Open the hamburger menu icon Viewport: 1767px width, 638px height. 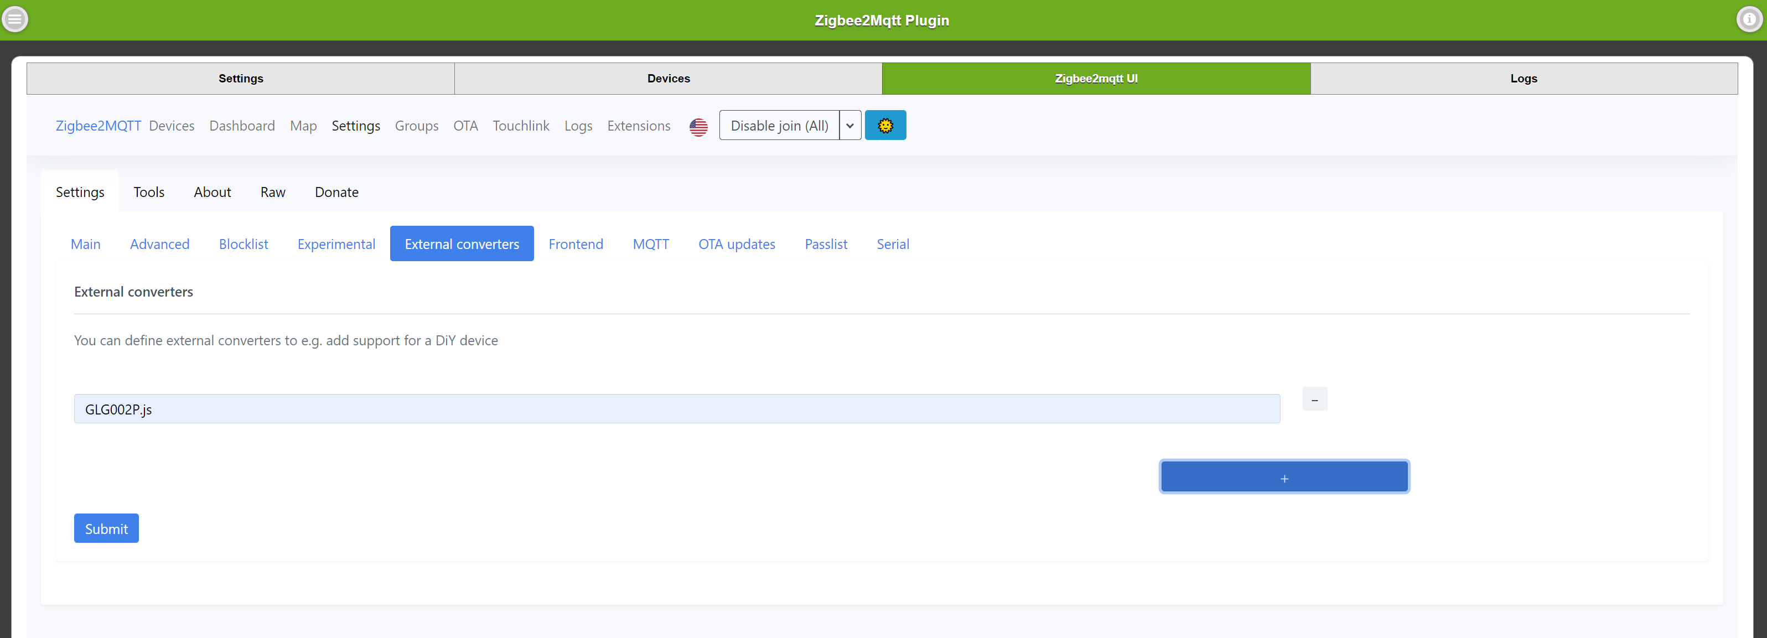tap(14, 19)
